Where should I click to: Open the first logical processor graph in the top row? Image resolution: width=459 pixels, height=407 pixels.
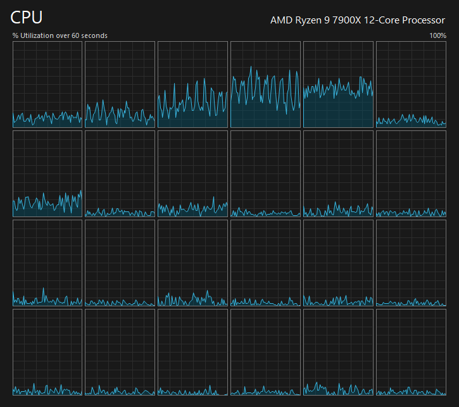[47, 85]
